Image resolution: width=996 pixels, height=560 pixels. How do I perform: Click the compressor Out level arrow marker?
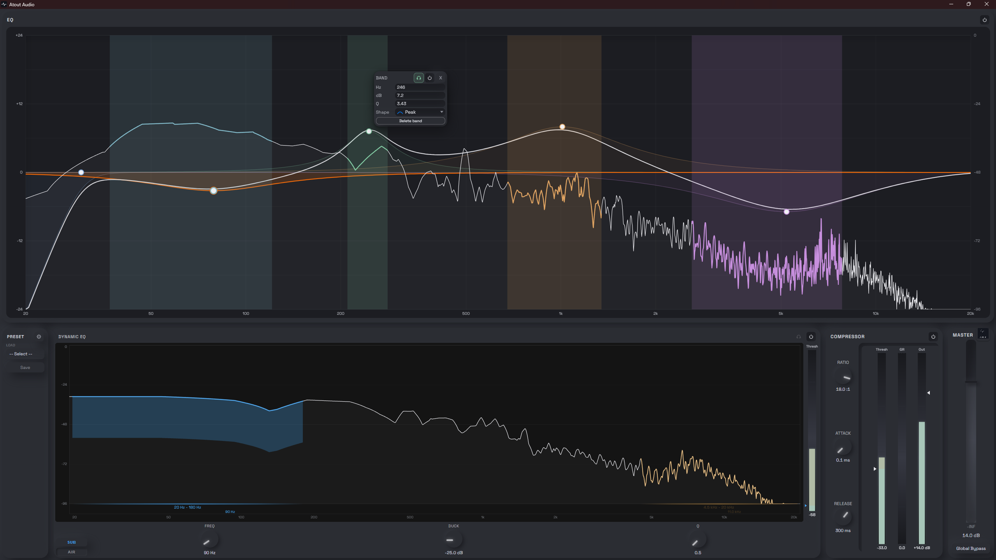(x=928, y=393)
